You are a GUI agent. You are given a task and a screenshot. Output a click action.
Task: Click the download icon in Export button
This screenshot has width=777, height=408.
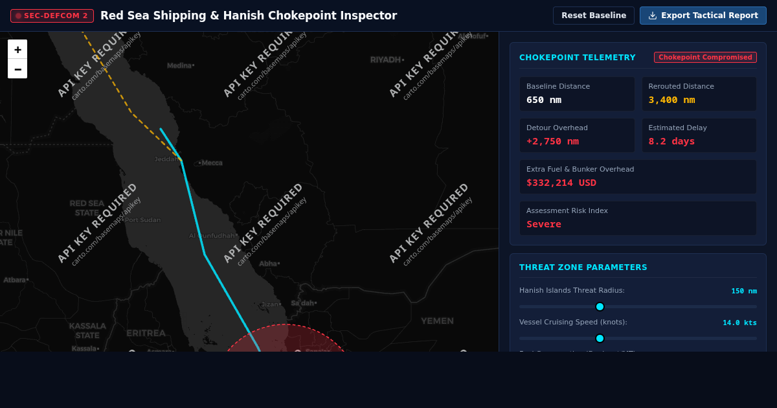pos(653,16)
